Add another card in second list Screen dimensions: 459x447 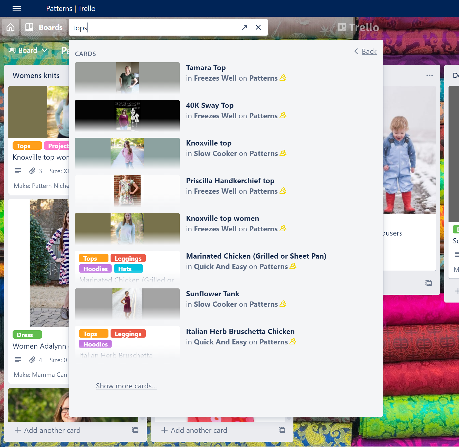coord(194,430)
